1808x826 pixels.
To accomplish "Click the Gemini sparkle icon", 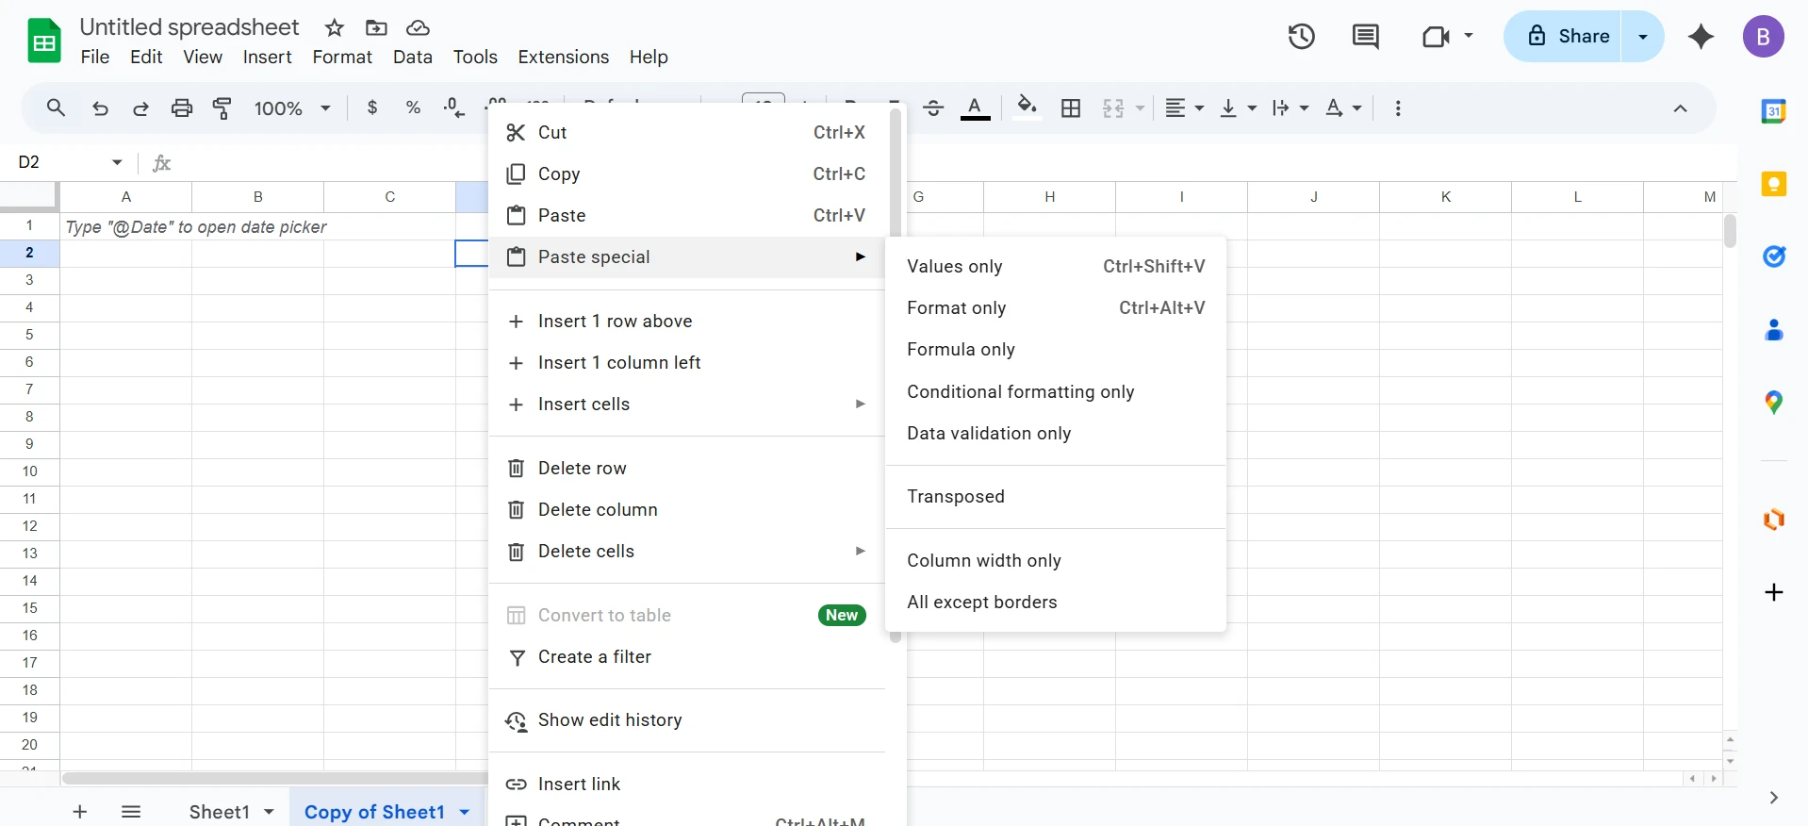I will tap(1701, 37).
